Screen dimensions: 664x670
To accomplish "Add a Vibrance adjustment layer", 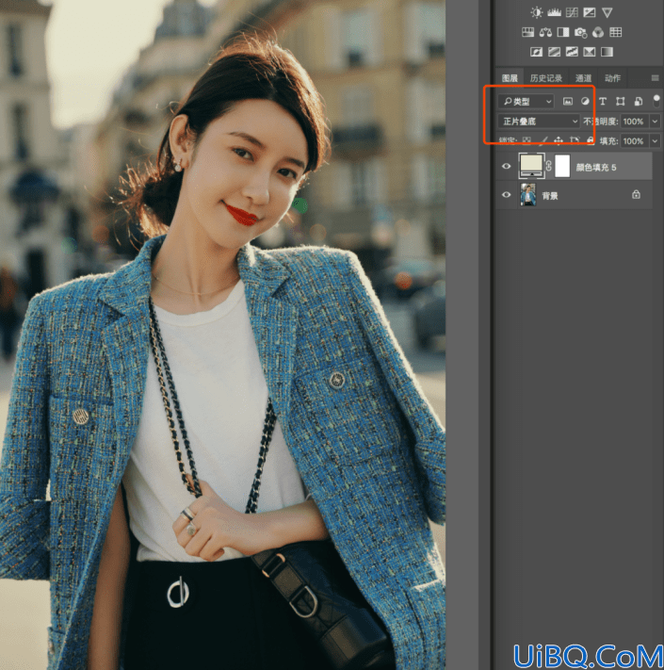I will click(607, 12).
